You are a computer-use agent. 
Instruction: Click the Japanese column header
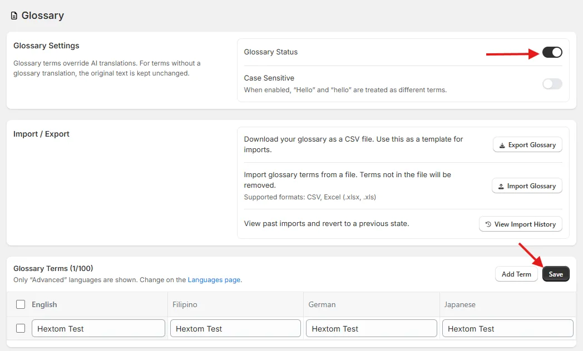[x=460, y=304]
